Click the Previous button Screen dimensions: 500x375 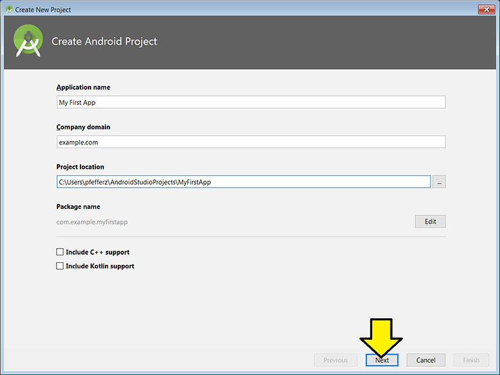[335, 360]
